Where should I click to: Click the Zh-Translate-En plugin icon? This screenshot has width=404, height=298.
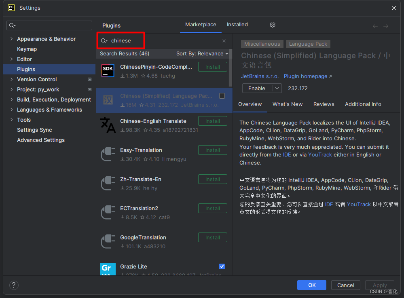coord(108,183)
